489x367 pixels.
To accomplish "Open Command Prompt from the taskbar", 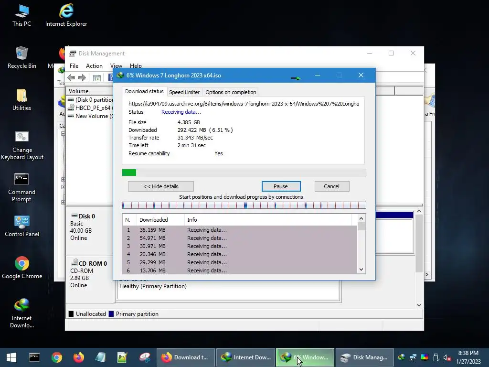I will (x=34, y=357).
